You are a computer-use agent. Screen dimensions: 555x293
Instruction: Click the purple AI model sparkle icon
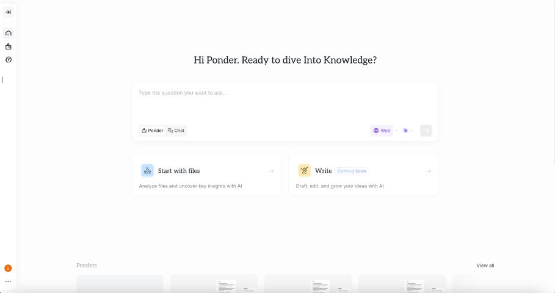point(405,131)
